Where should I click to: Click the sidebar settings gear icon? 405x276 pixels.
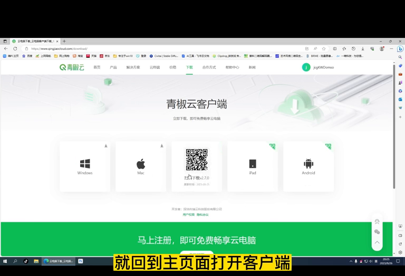point(400,252)
